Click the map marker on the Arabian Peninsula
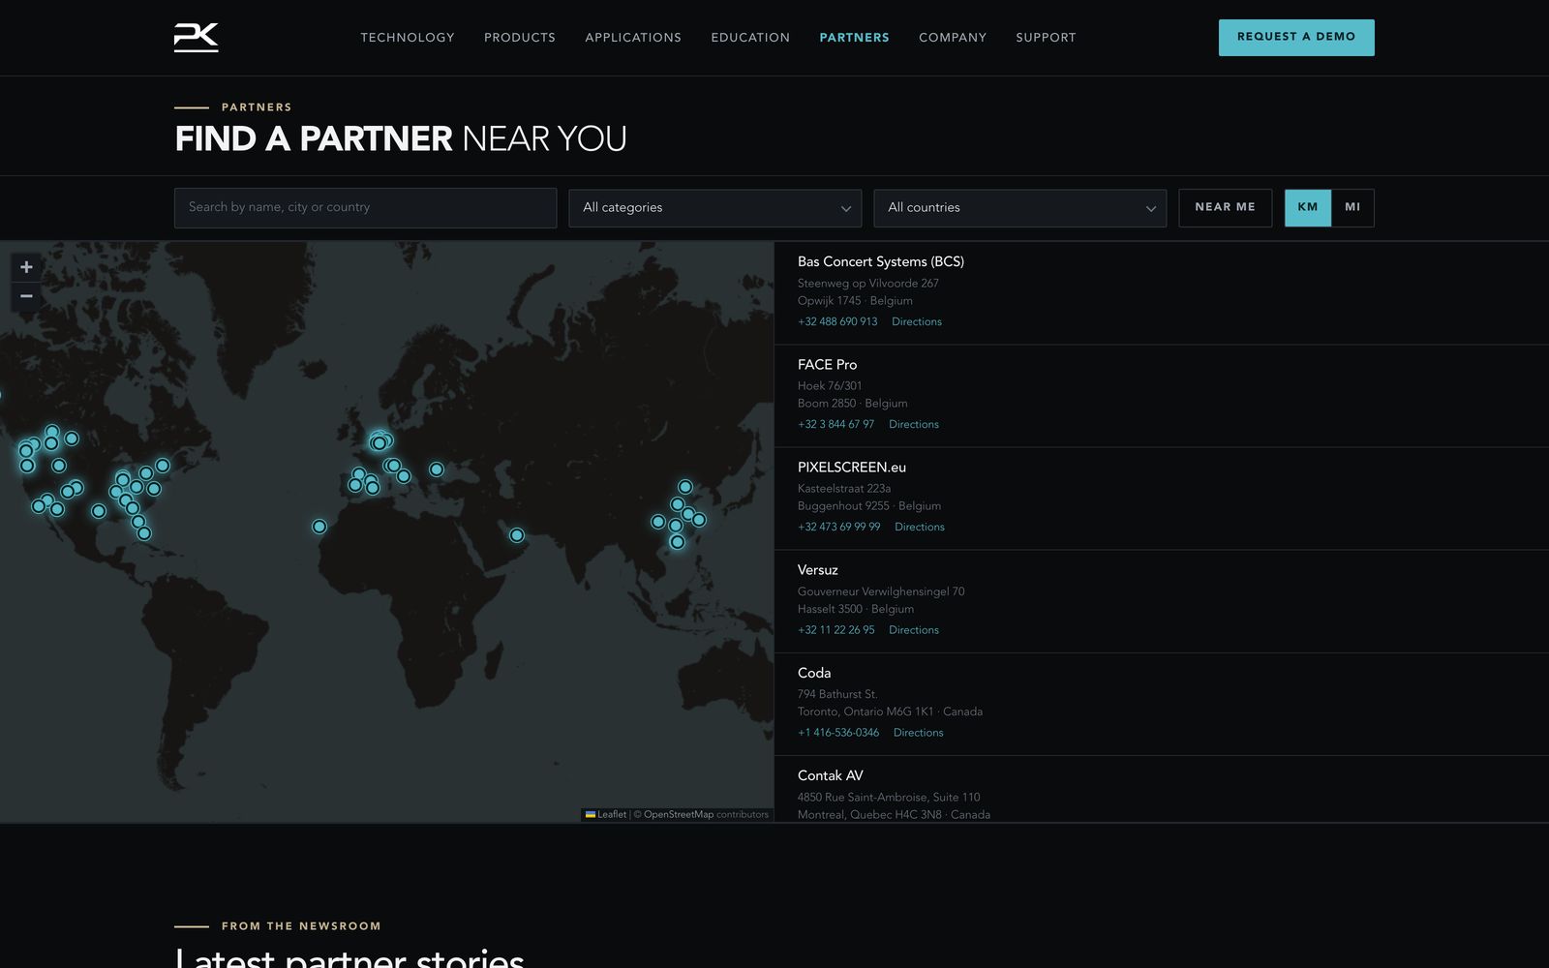 [517, 535]
